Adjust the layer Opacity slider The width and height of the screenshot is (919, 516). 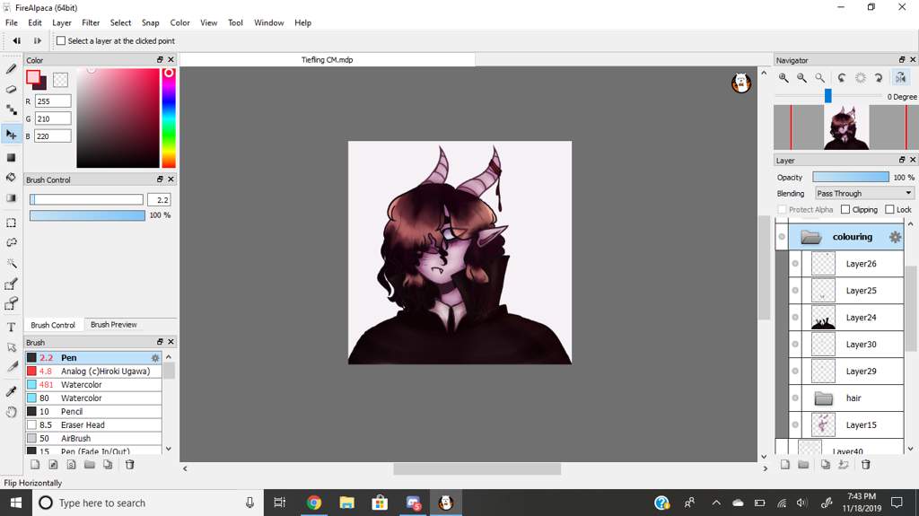click(x=851, y=177)
